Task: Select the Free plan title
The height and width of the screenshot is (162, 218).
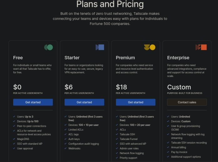Action: [18, 58]
